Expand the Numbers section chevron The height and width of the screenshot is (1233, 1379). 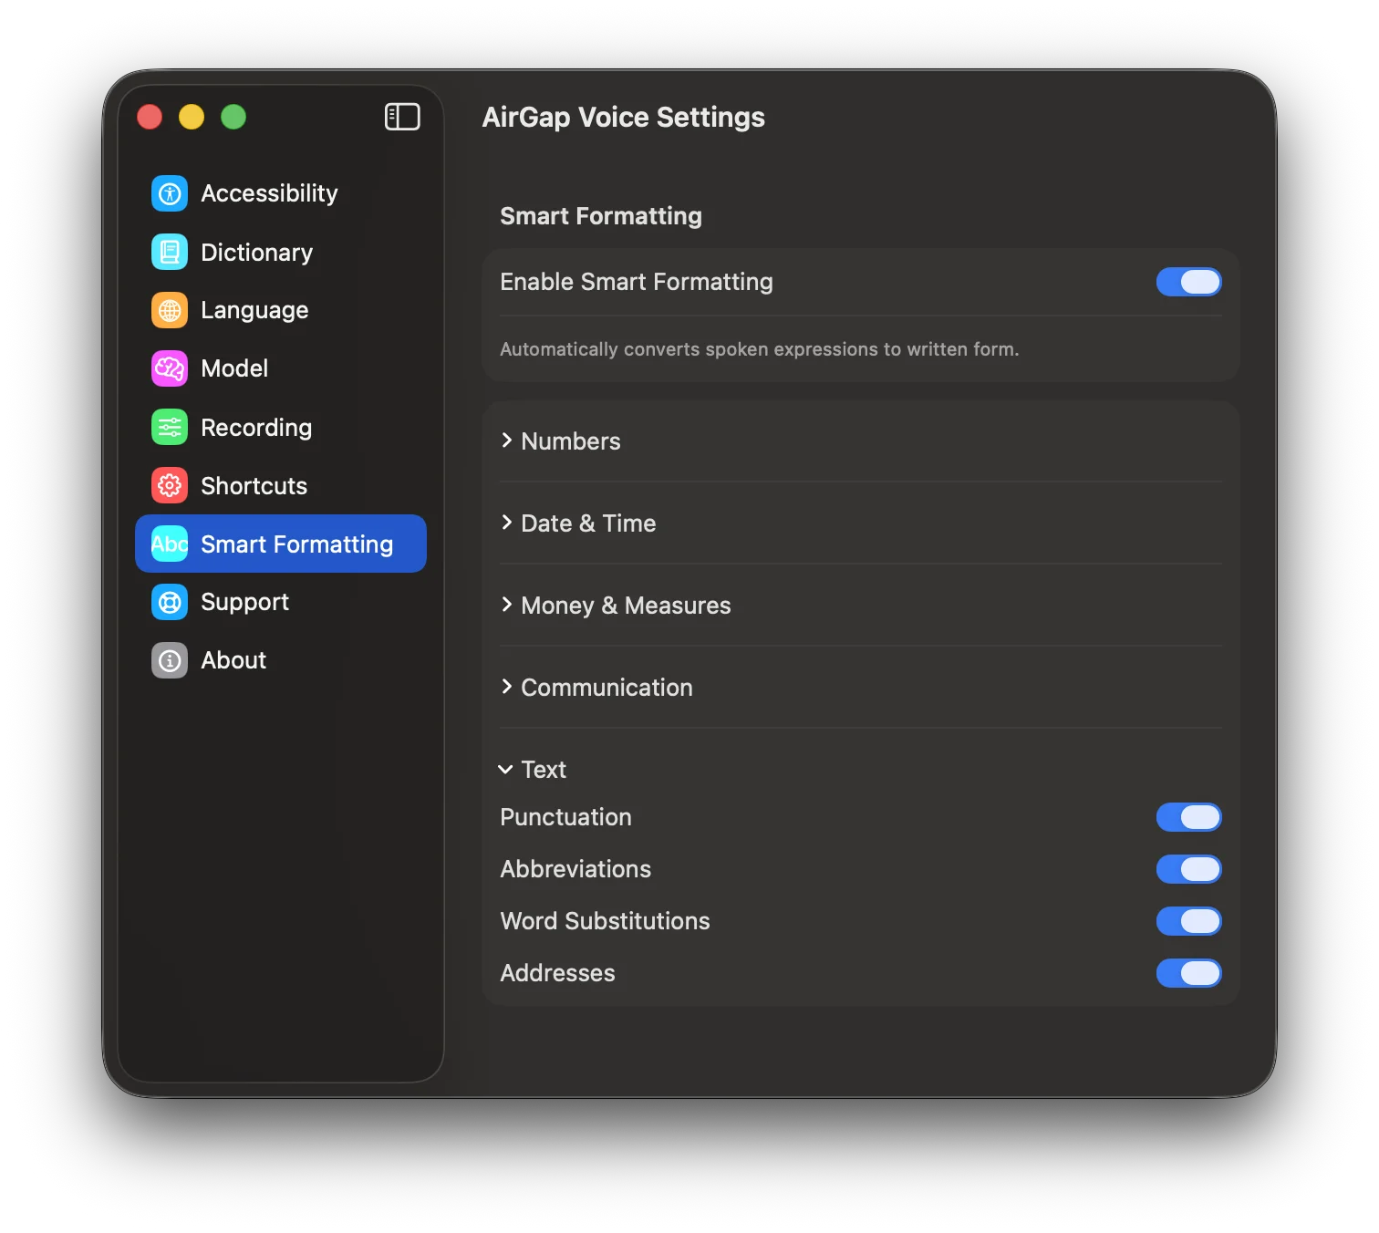[507, 440]
